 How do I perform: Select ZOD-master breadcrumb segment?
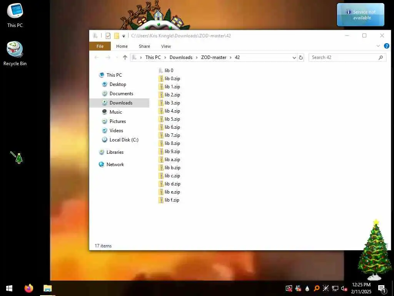[x=214, y=57]
